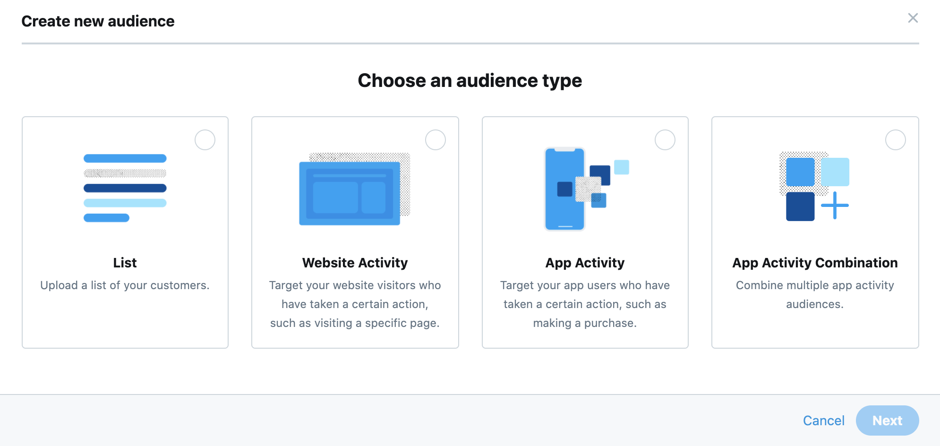Viewport: 940px width, 446px height.
Task: Click the App Activity Combination squares illustration
Action: [x=814, y=186]
